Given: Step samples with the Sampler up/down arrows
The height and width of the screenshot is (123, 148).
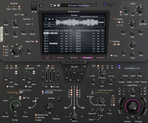Looking at the screenshot, I should point(46,19).
